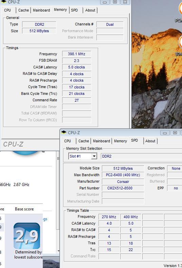This screenshot has width=182, height=268.
Task: Click the Correction value None
Action: (175, 168)
